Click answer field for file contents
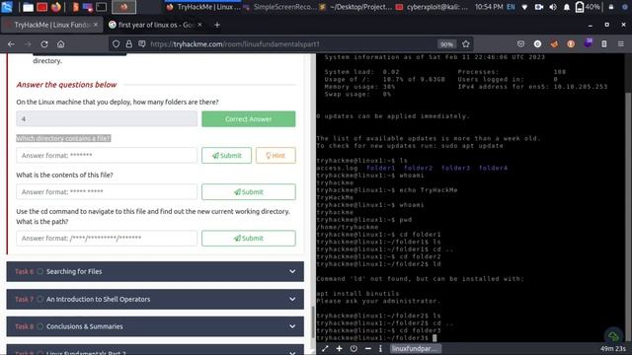The image size is (632, 355). (x=107, y=192)
